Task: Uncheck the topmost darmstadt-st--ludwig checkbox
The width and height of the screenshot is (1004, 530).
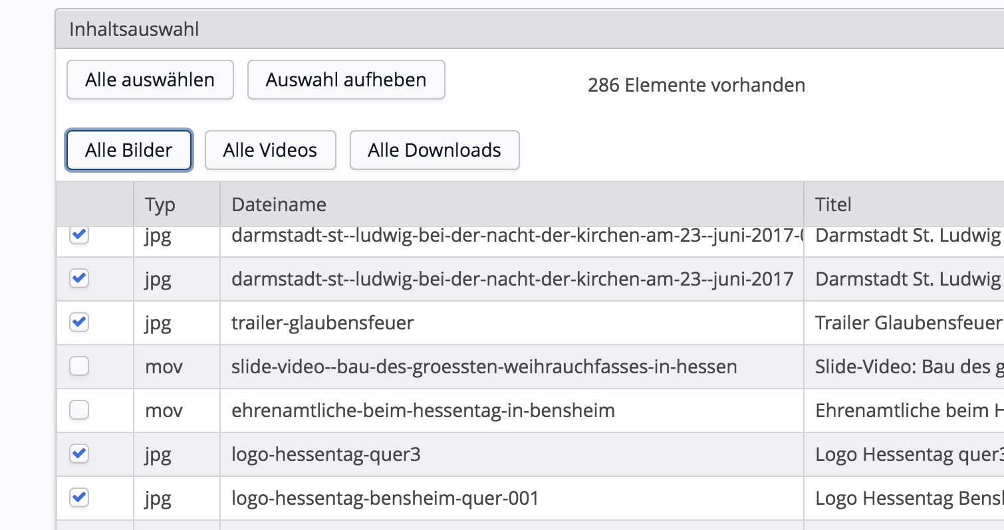Action: [x=78, y=234]
